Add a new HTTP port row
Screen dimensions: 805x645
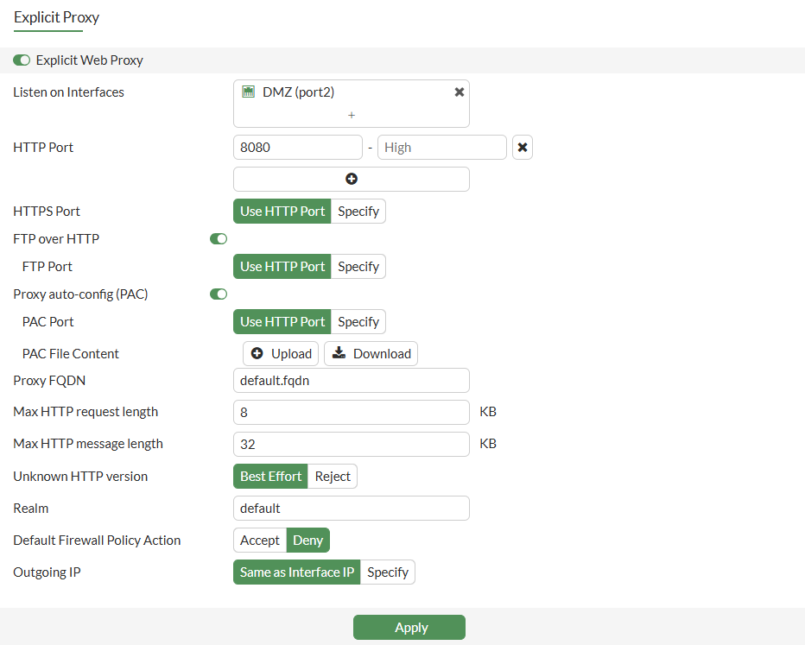(352, 179)
